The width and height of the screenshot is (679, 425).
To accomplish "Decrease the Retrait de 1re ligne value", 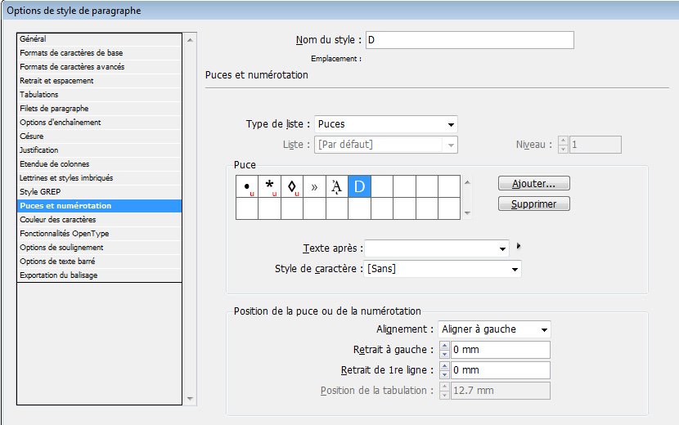I will coord(445,374).
